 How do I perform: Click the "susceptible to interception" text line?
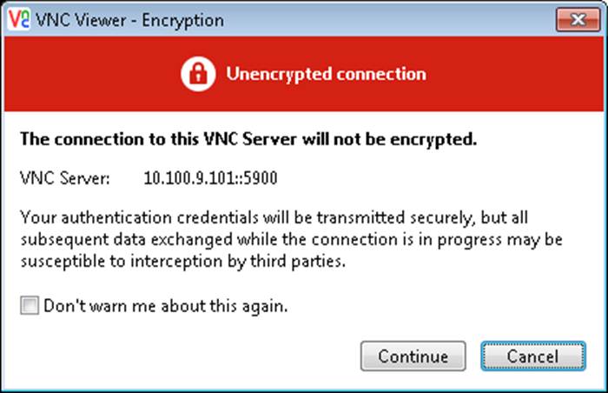click(182, 261)
